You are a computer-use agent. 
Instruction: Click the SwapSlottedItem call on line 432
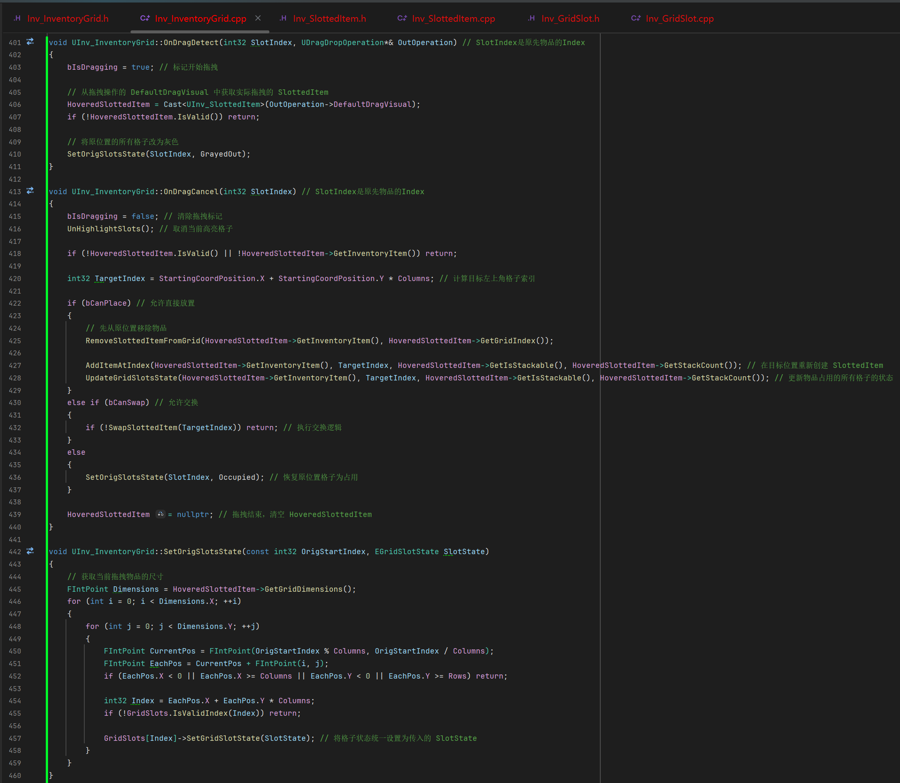click(144, 427)
